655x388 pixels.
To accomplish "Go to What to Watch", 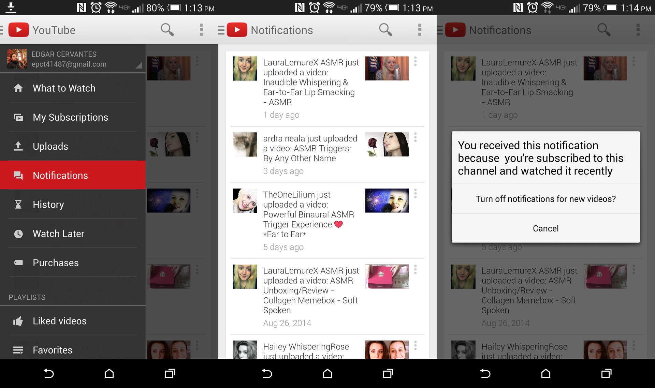I will tap(64, 88).
